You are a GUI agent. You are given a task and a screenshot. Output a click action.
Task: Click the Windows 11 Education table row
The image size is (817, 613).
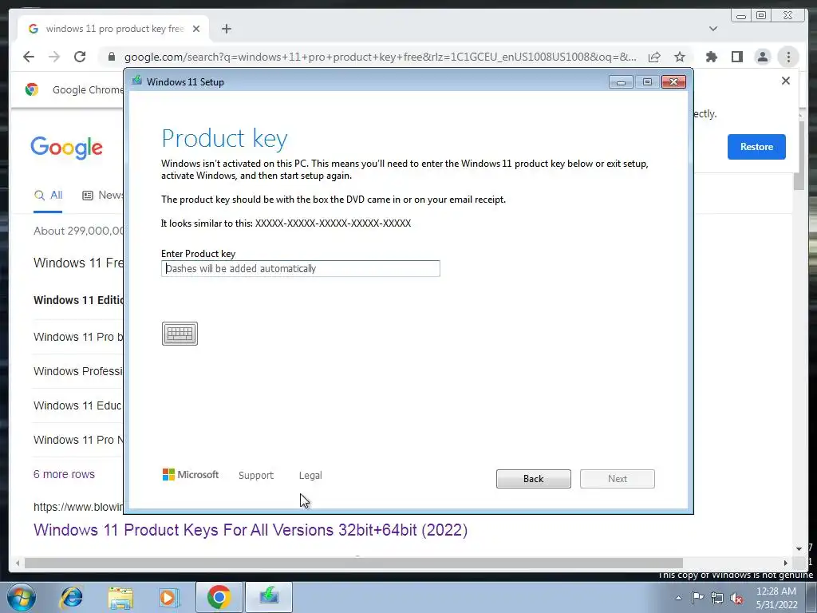point(78,405)
